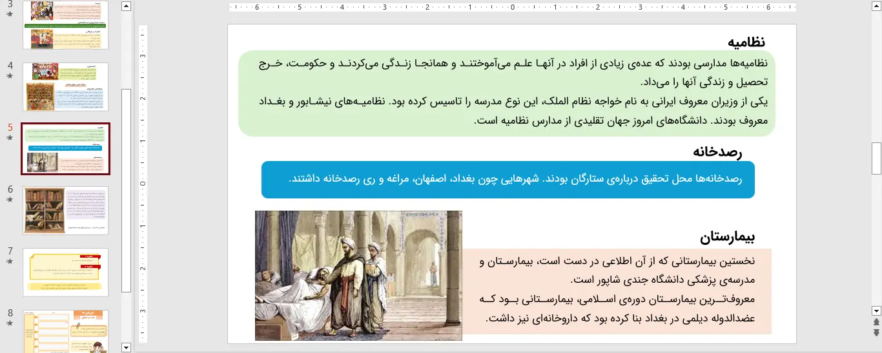
Task: Click the blue رصدخانه description text box
Action: tap(508, 179)
